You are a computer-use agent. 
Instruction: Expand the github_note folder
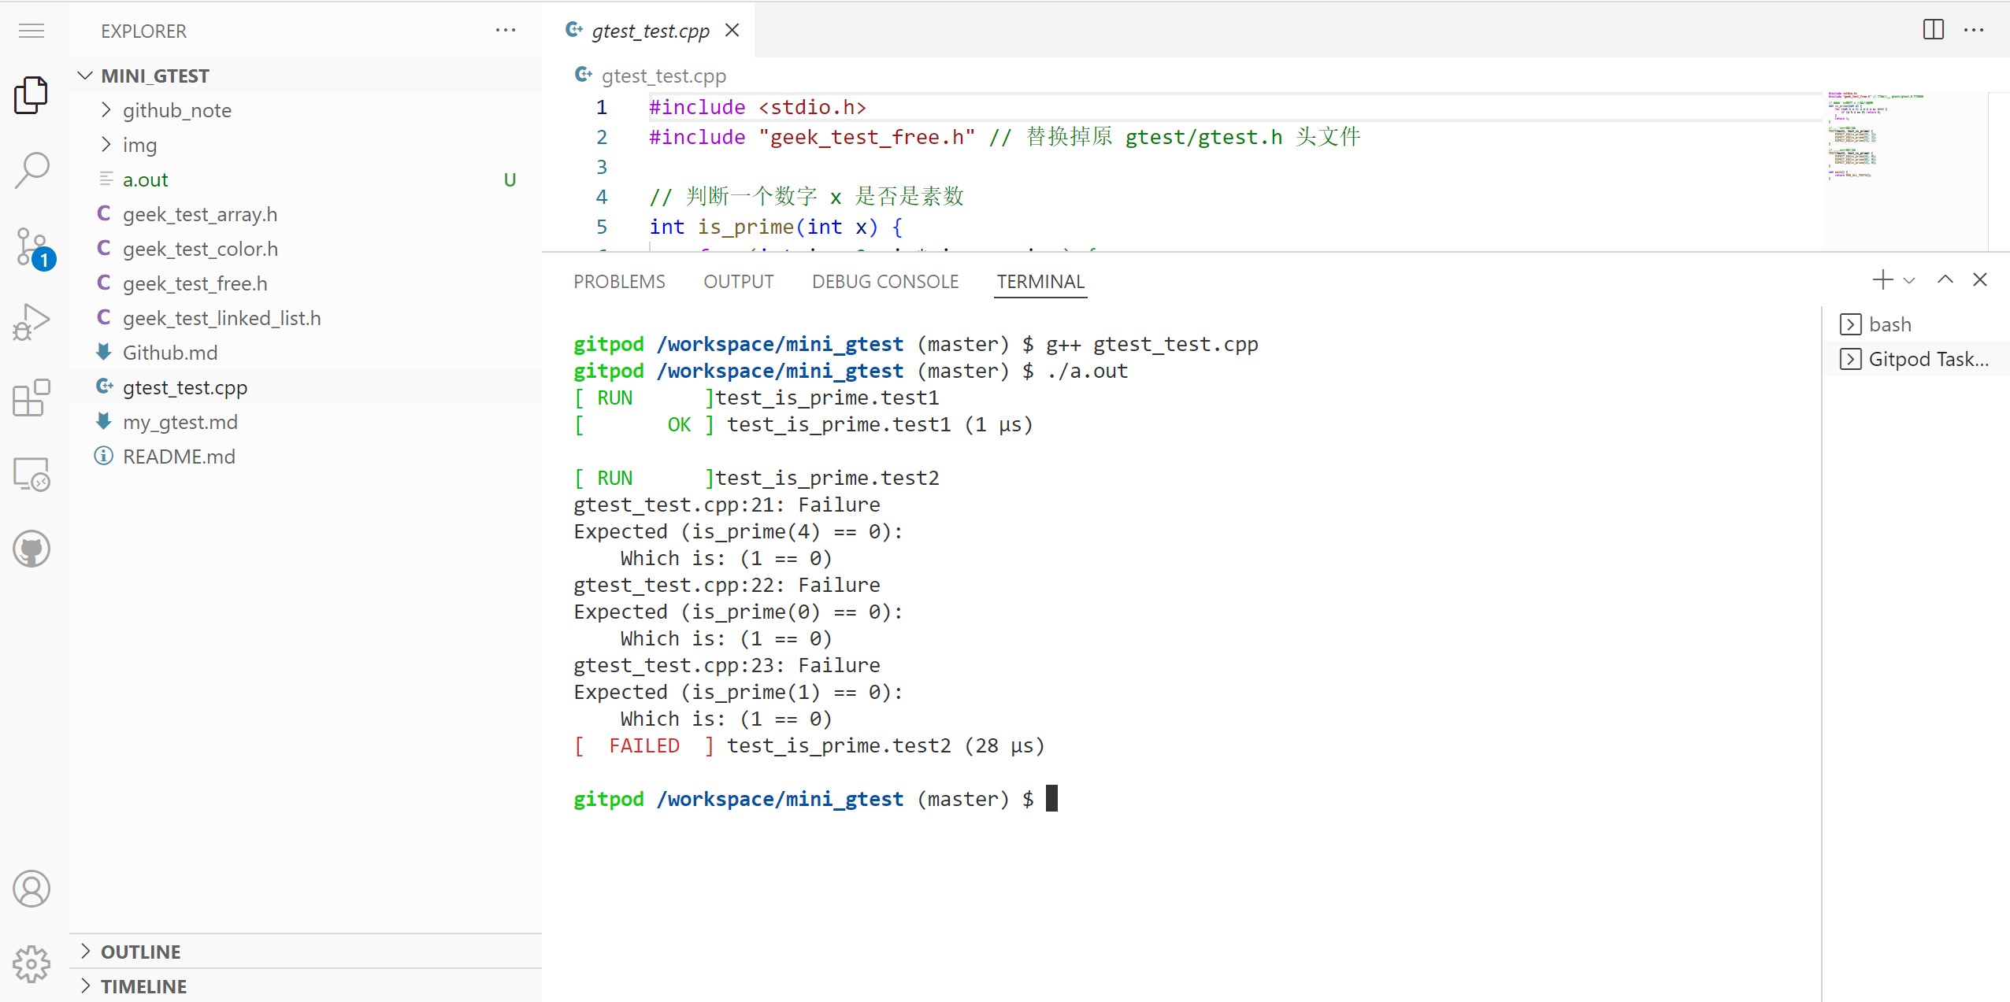coord(176,110)
